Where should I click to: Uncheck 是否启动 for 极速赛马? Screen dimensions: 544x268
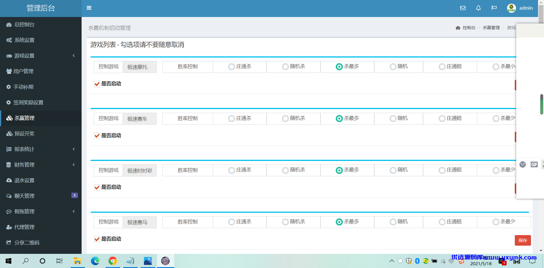(97, 239)
